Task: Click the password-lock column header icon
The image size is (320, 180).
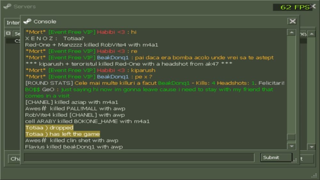Action: coord(8,33)
